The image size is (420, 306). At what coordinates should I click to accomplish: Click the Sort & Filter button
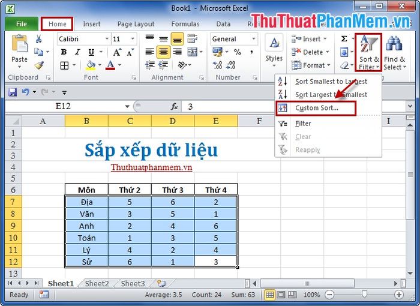[368, 52]
